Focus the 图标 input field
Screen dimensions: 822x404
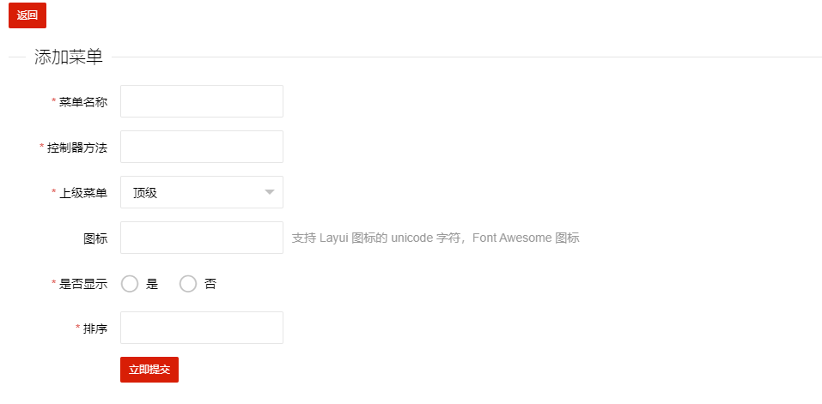click(x=202, y=238)
